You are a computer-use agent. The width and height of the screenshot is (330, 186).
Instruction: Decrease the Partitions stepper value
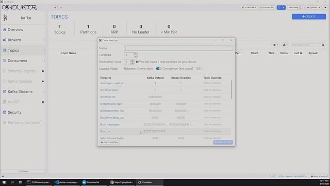136,56
